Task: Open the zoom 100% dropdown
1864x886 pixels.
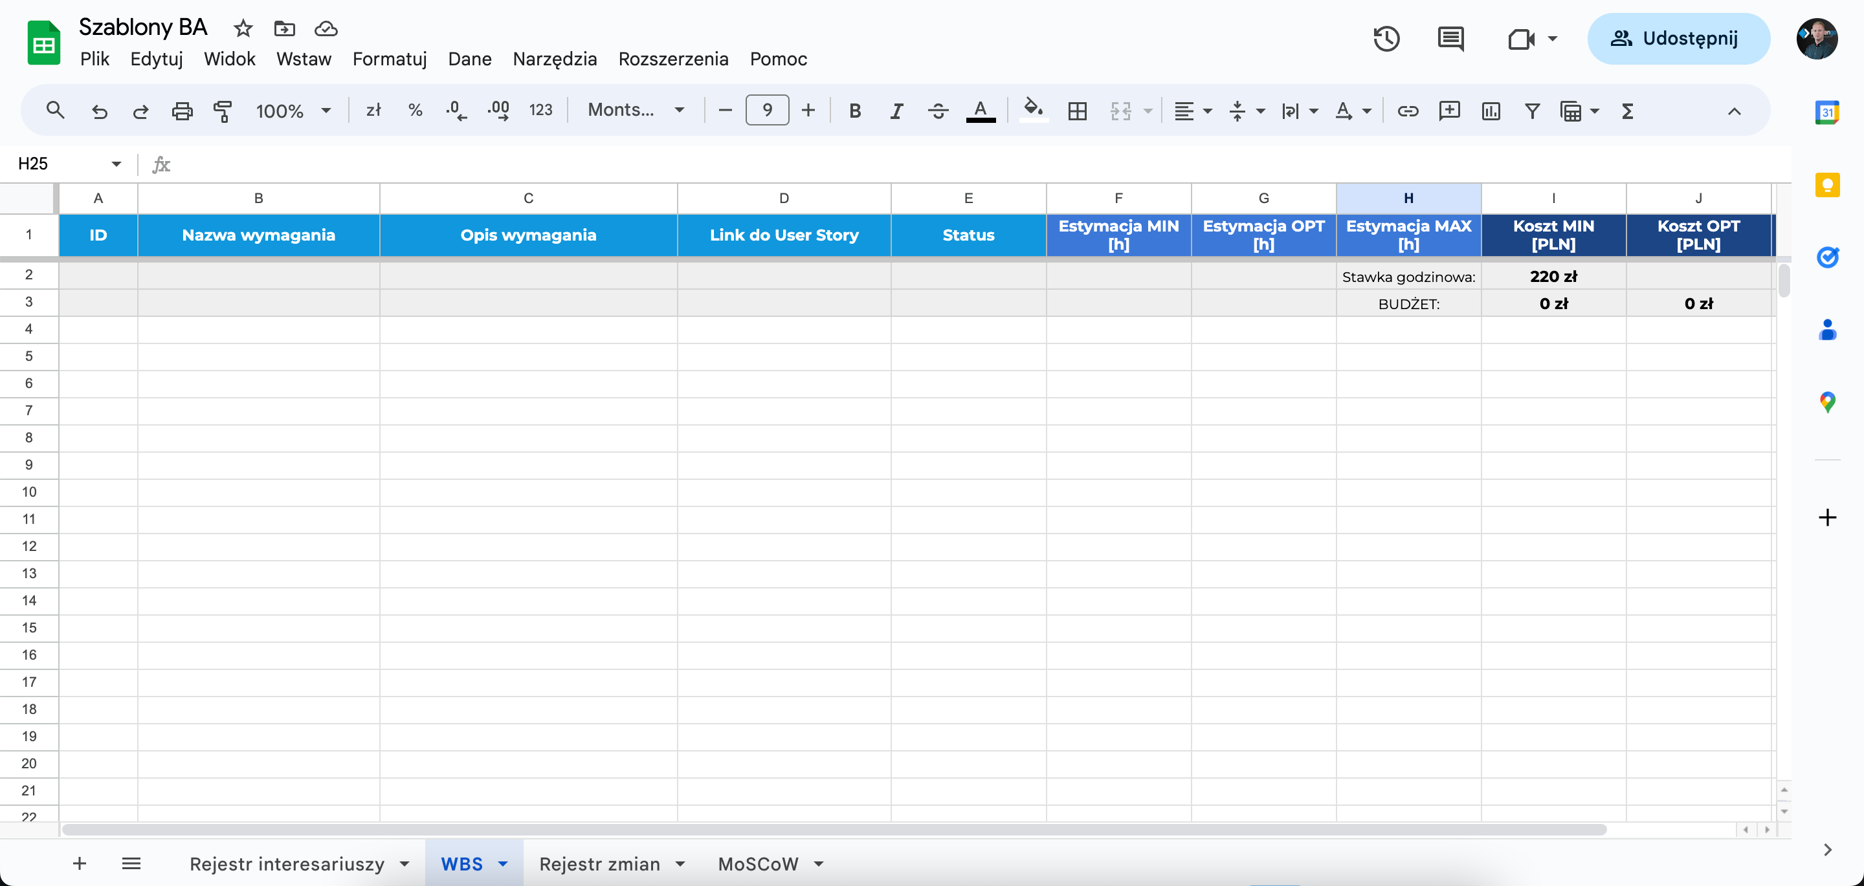Action: 293,111
